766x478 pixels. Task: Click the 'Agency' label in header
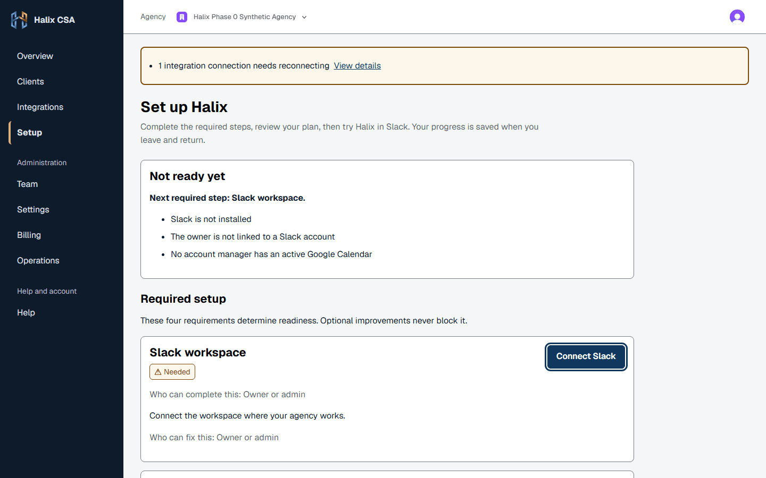click(153, 17)
